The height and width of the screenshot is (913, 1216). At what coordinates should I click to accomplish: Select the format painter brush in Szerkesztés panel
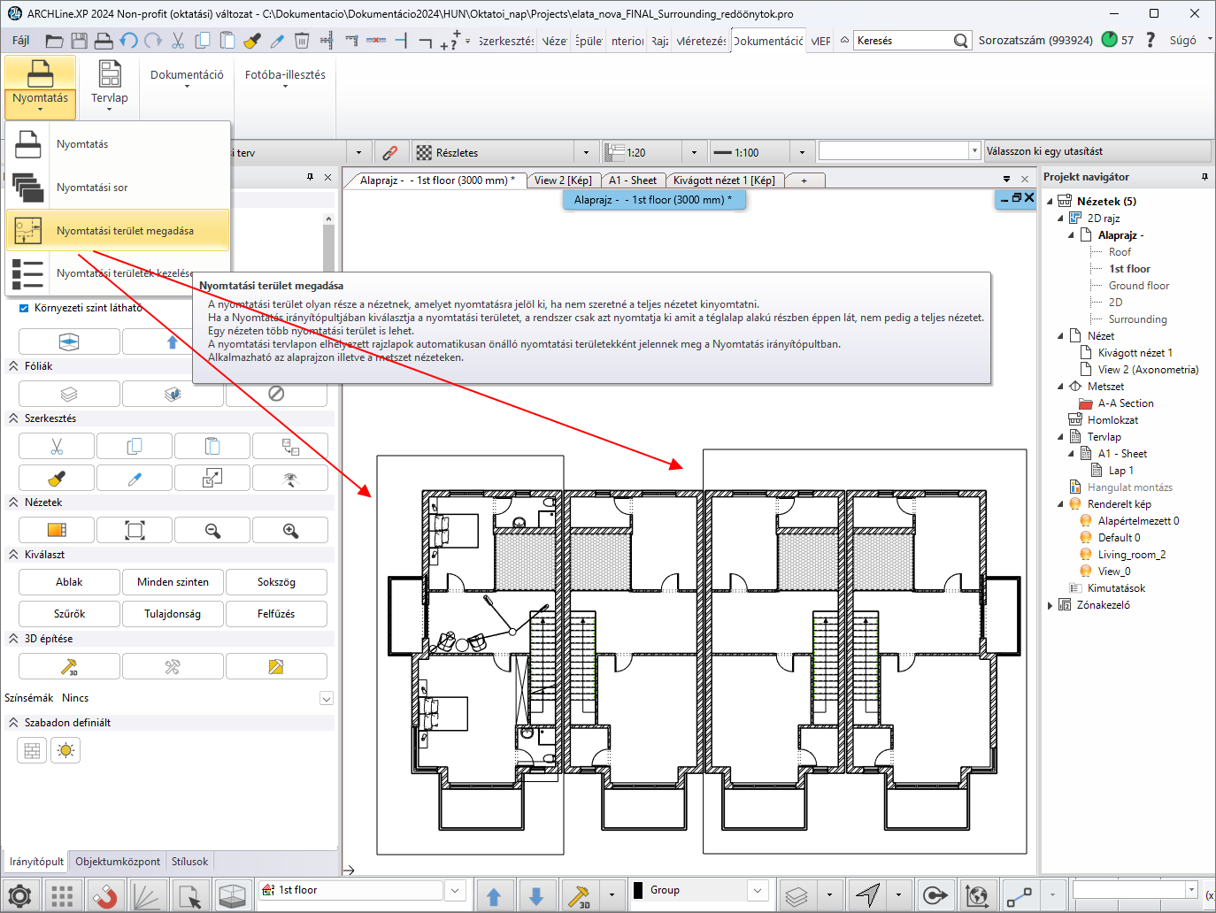(x=57, y=479)
